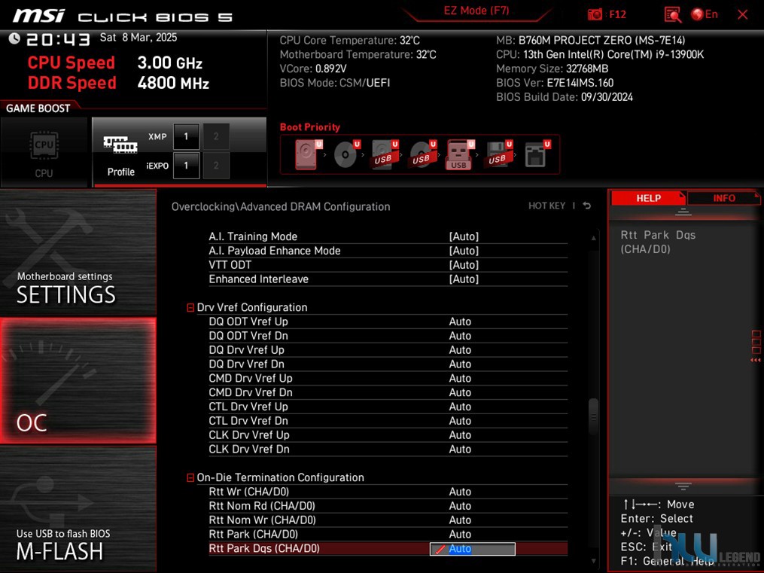The height and width of the screenshot is (573, 764).
Task: Enable XMP profile 1
Action: (x=186, y=136)
